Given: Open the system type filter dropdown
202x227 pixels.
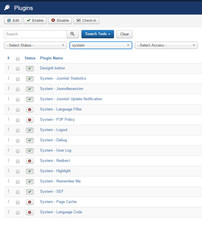Looking at the screenshot, I should coord(101,45).
